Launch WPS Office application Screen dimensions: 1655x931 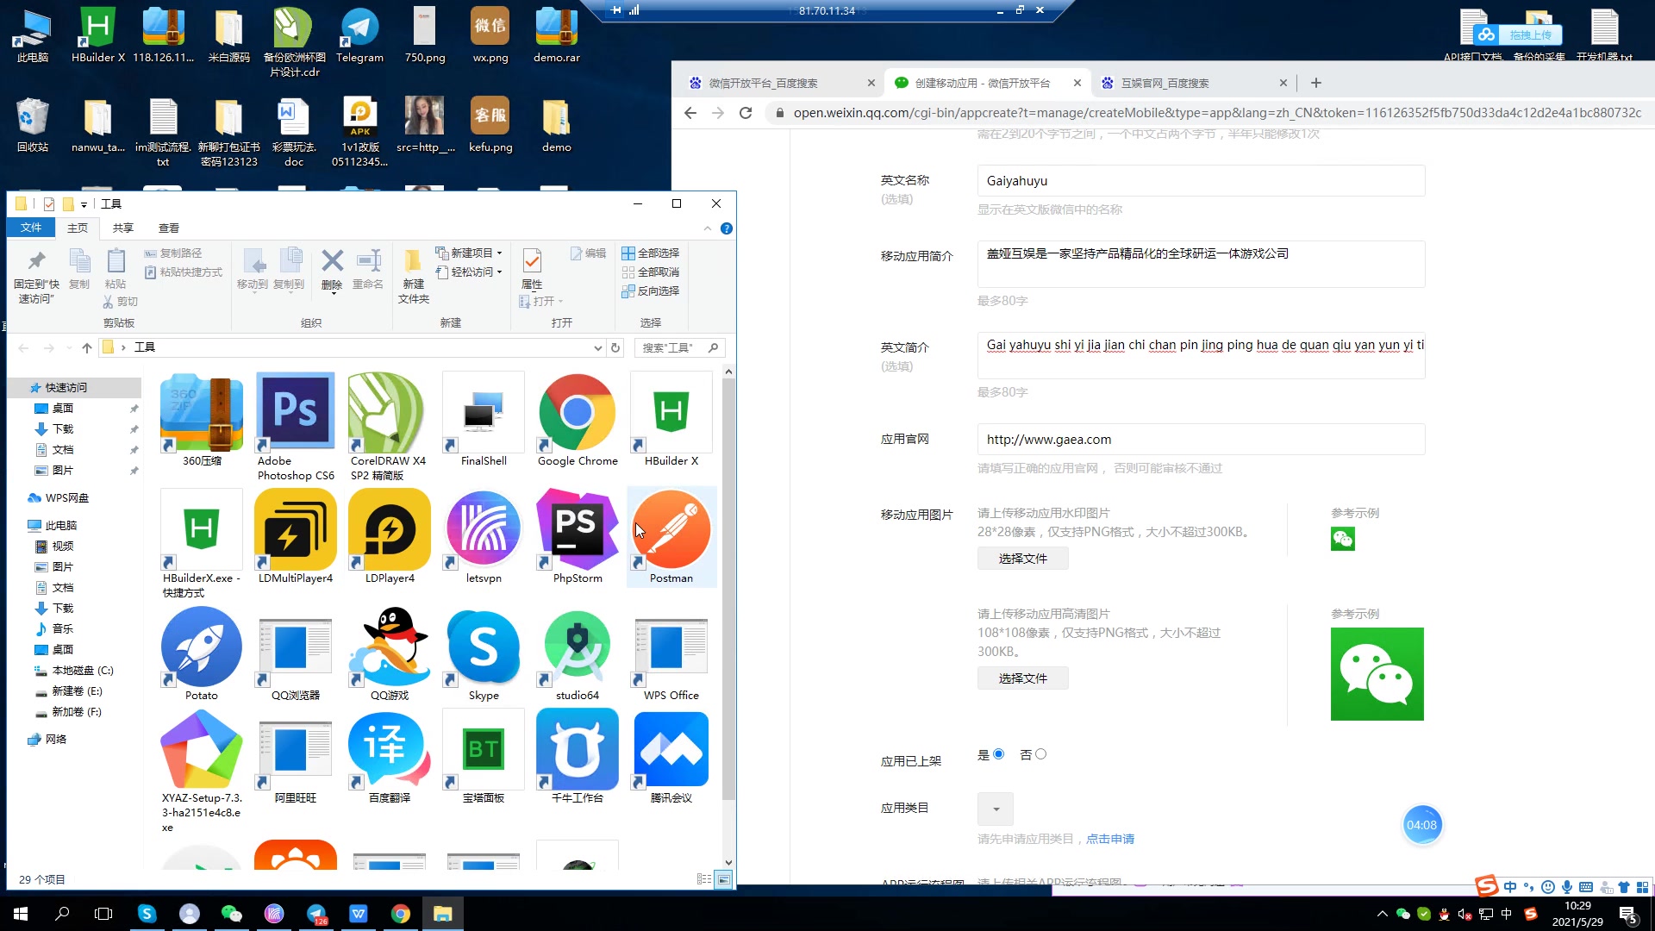point(671,653)
